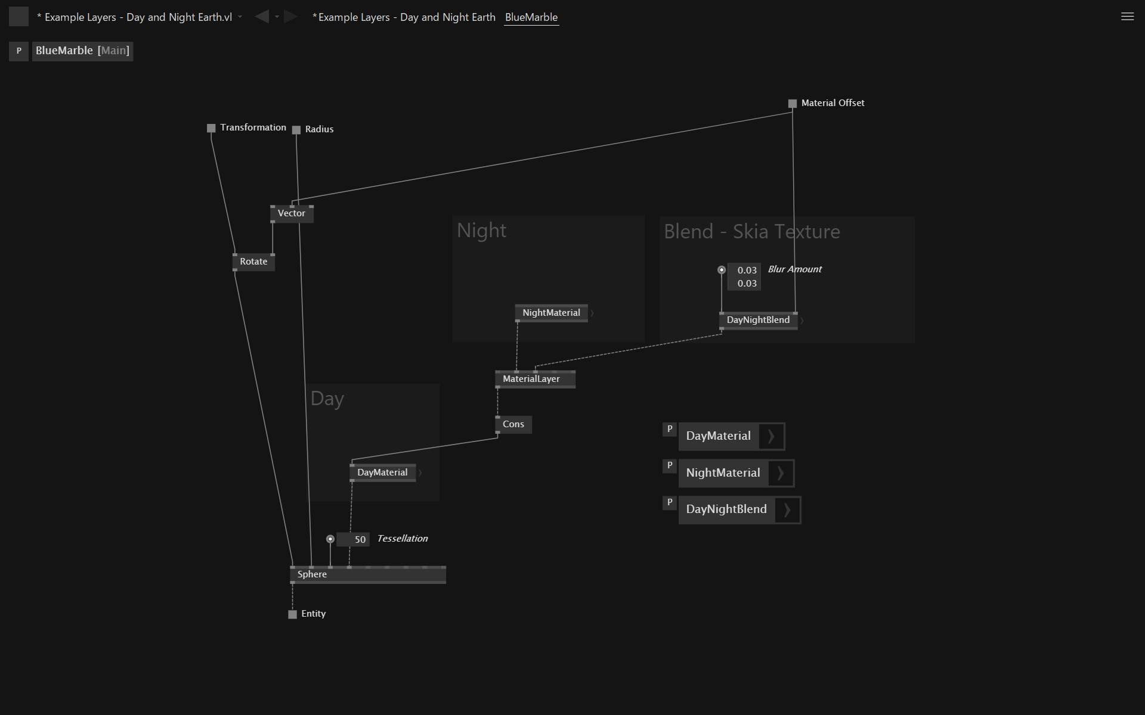Open document dropdown next to Earth.vl title

click(x=240, y=17)
